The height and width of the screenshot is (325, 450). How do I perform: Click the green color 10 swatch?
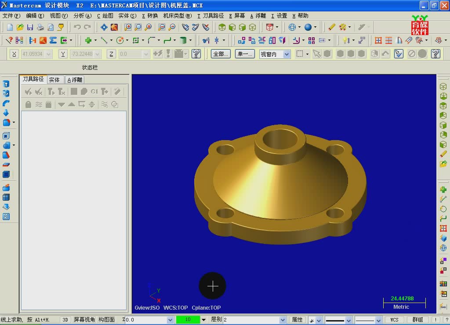coord(188,320)
